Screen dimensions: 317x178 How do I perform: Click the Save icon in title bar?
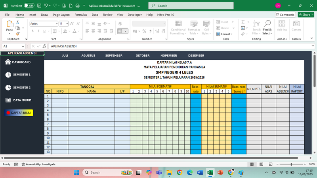tap(38, 6)
